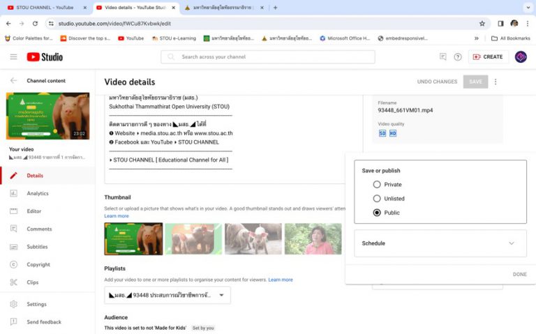The width and height of the screenshot is (536, 334).
Task: Click UNDO CHANGES button
Action: point(437,82)
